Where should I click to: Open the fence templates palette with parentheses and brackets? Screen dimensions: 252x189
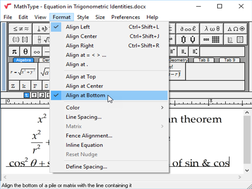click(21, 39)
